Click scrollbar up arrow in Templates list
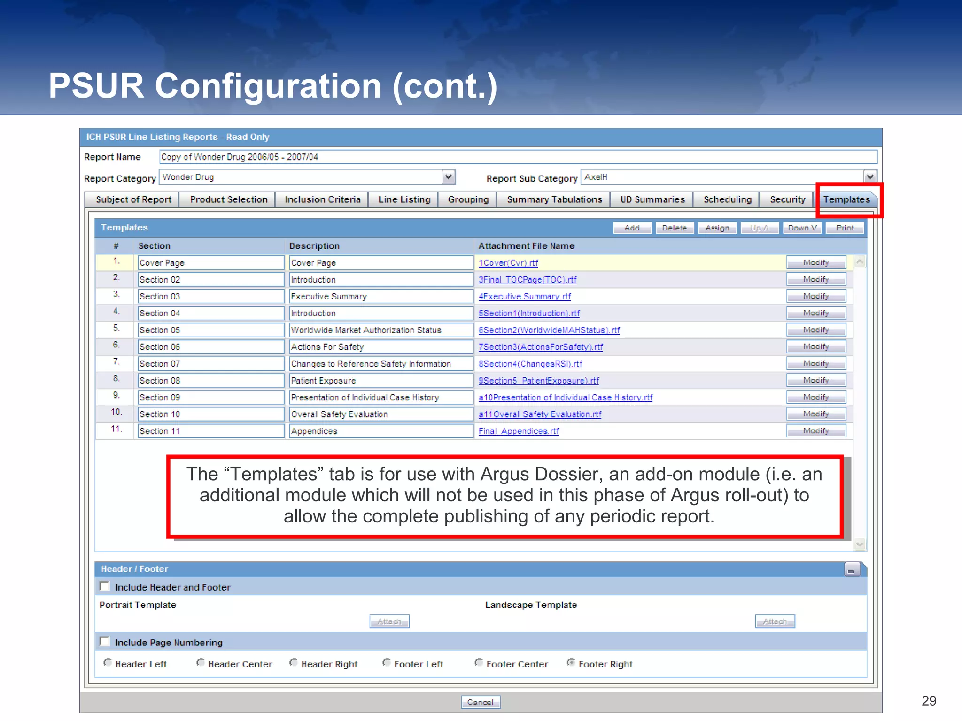Image resolution: width=962 pixels, height=721 pixels. [860, 262]
